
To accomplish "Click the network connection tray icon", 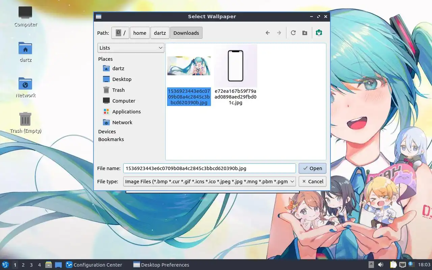I will click(x=403, y=265).
